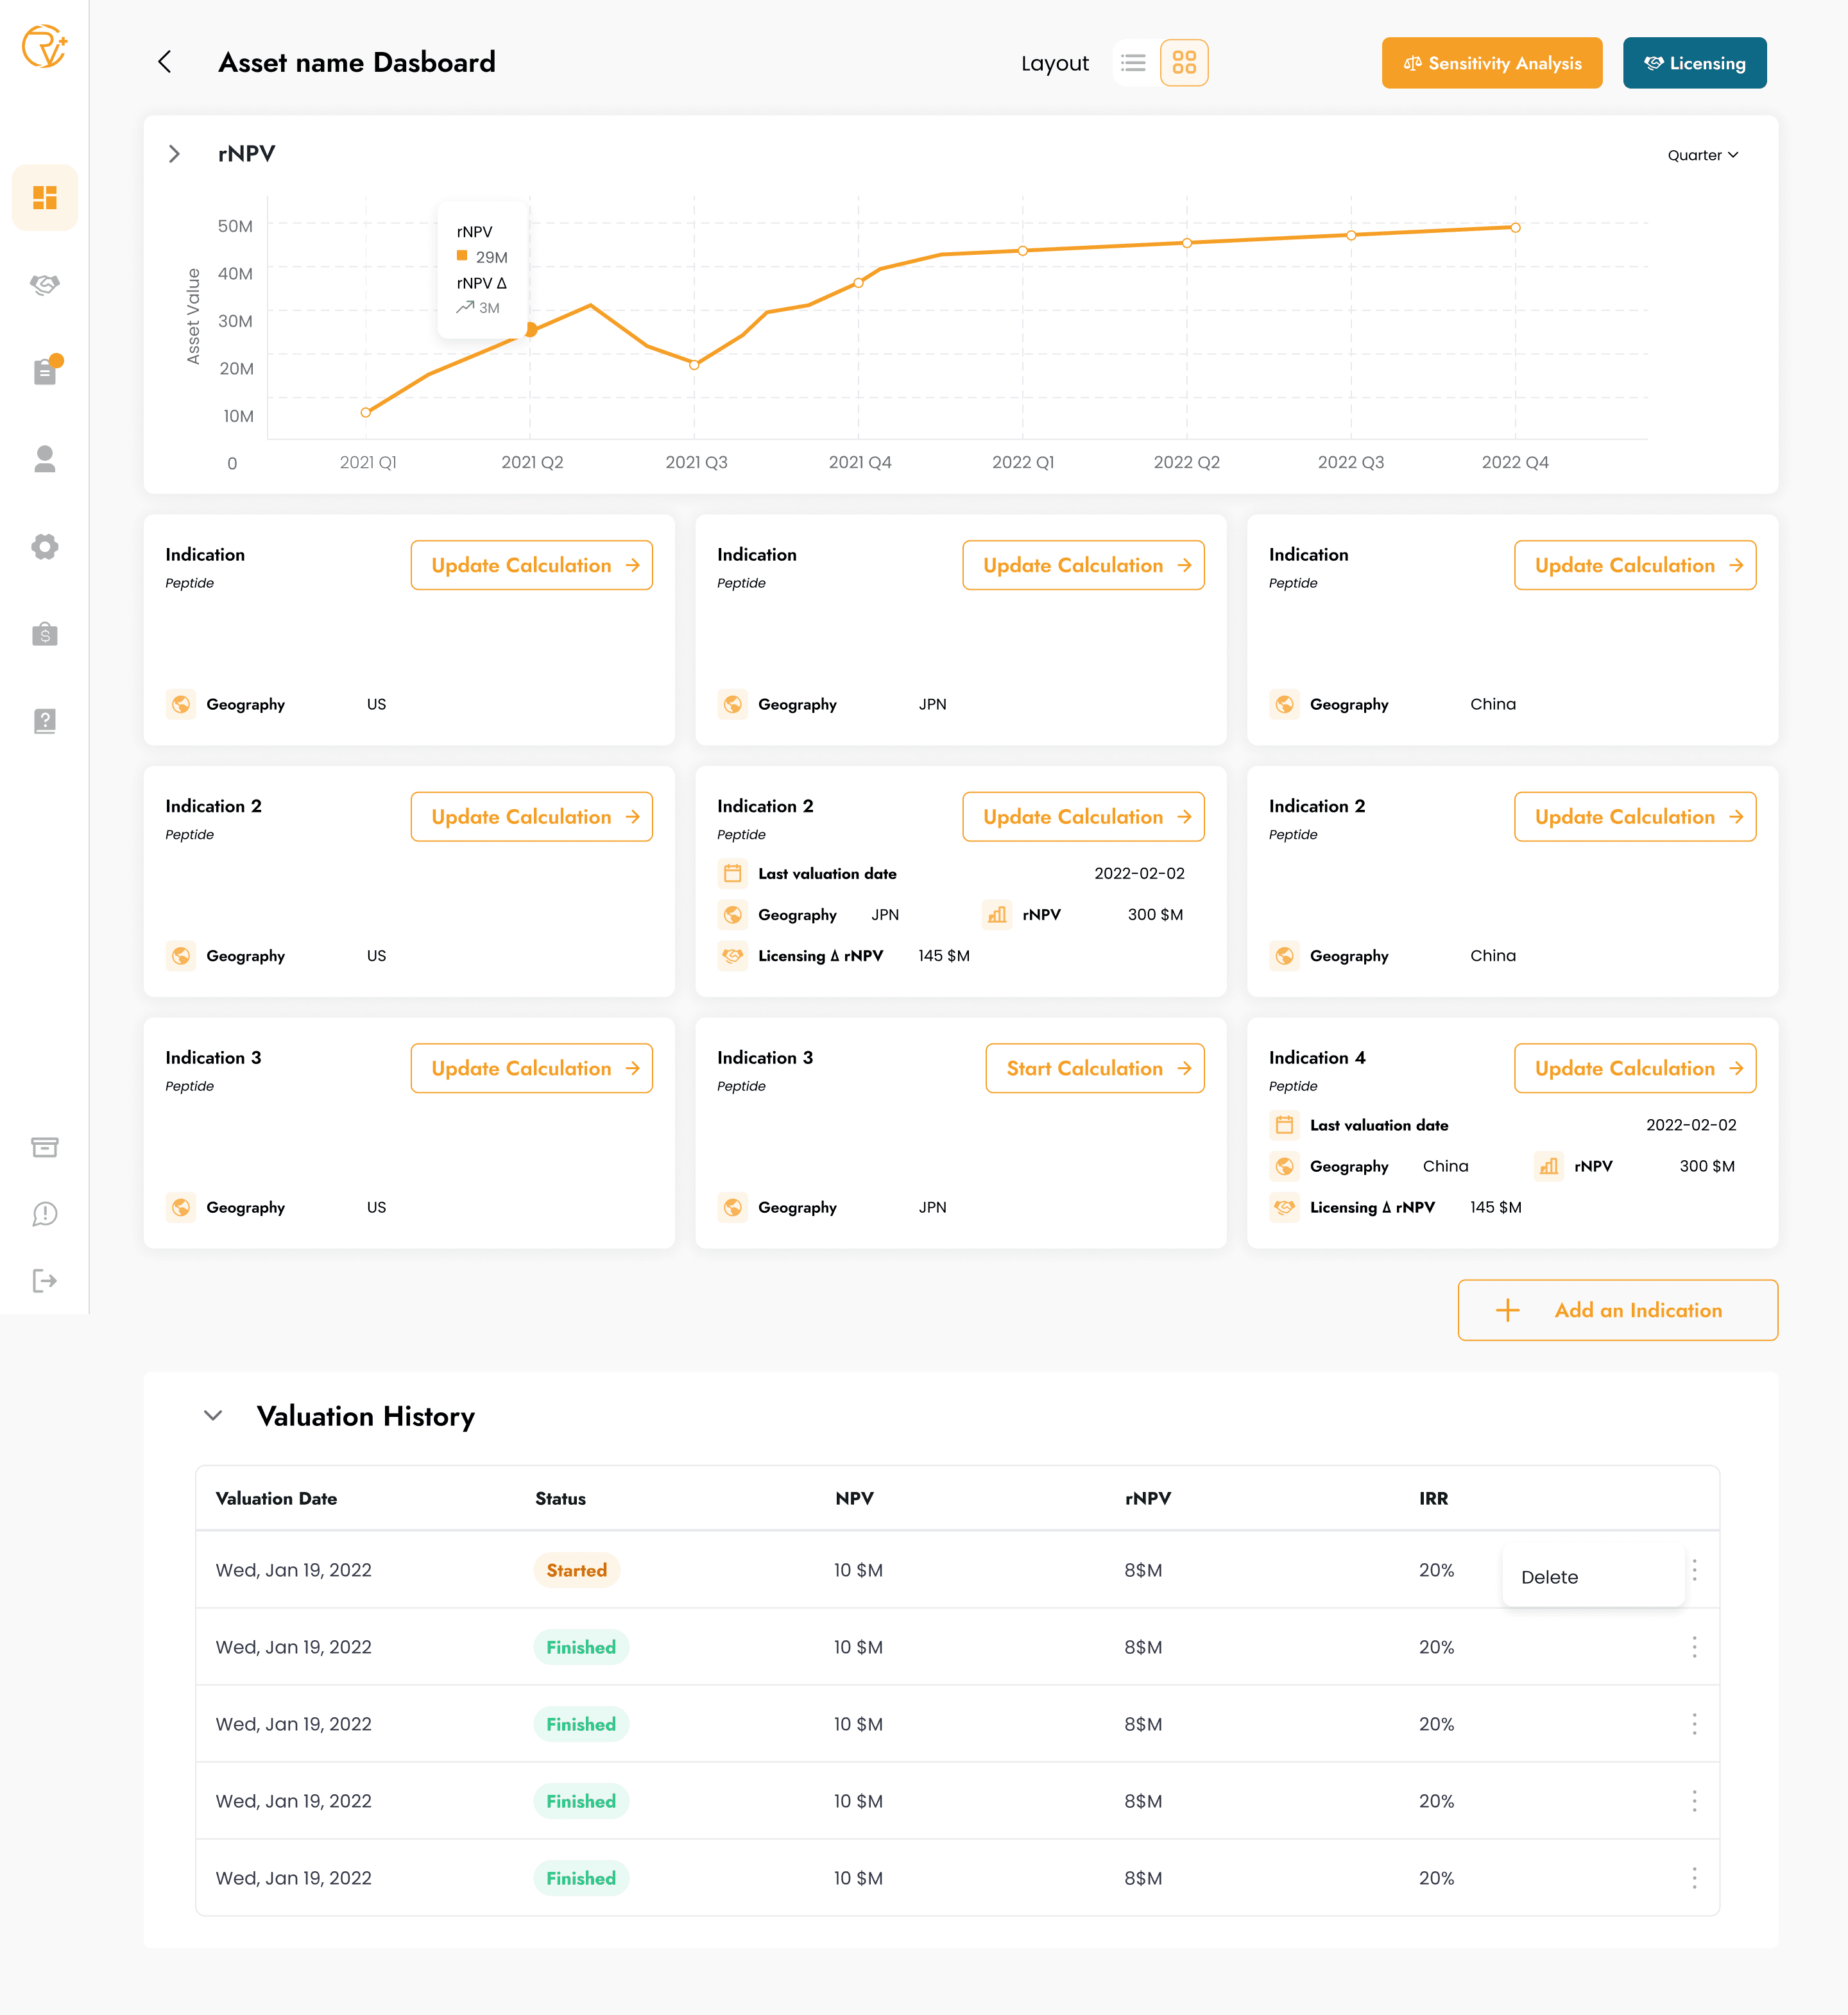Image resolution: width=1848 pixels, height=2015 pixels.
Task: Click Add an Indication
Action: (x=1616, y=1310)
